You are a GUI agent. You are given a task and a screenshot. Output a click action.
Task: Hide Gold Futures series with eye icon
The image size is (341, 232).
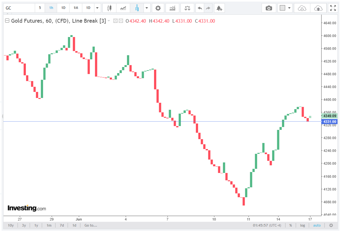[x=115, y=21]
